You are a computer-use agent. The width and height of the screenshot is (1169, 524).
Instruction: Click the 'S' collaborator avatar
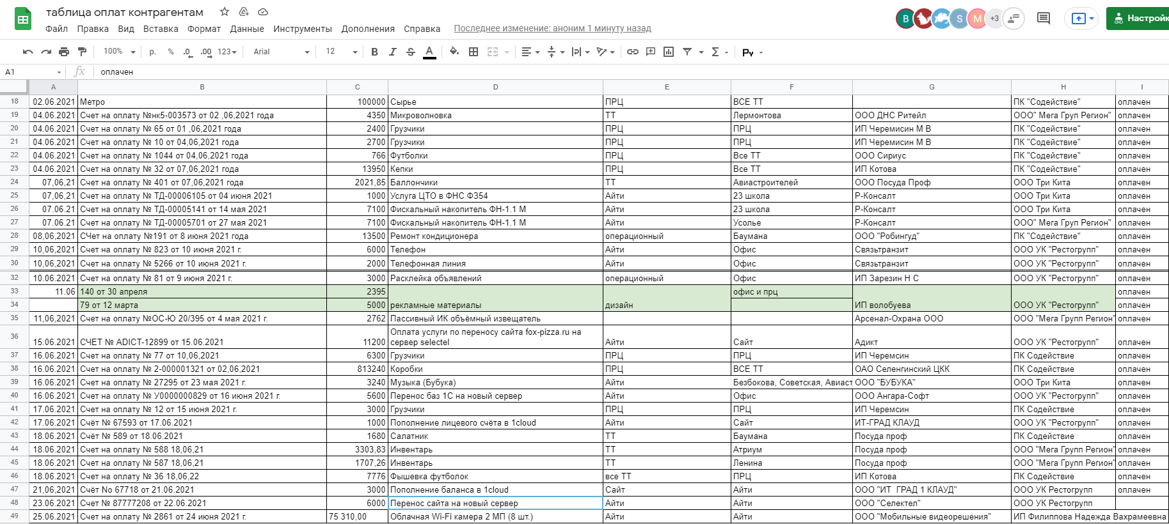[x=959, y=19]
